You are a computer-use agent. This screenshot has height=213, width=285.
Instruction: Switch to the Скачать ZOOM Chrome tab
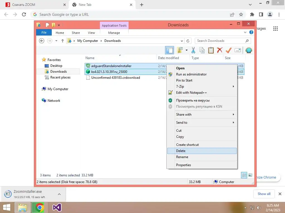pos(34,5)
